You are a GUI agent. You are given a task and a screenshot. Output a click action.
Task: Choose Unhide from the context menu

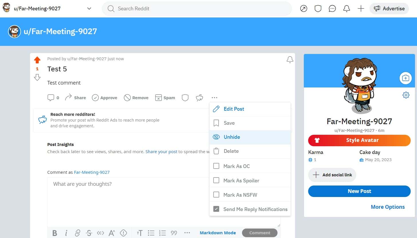tap(231, 137)
